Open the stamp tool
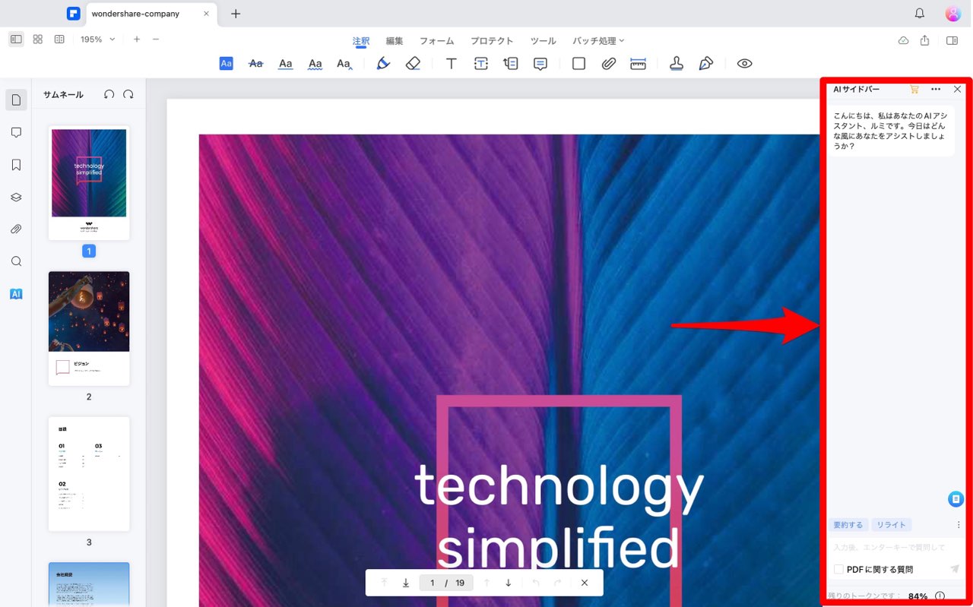Image resolution: width=973 pixels, height=607 pixels. [677, 64]
